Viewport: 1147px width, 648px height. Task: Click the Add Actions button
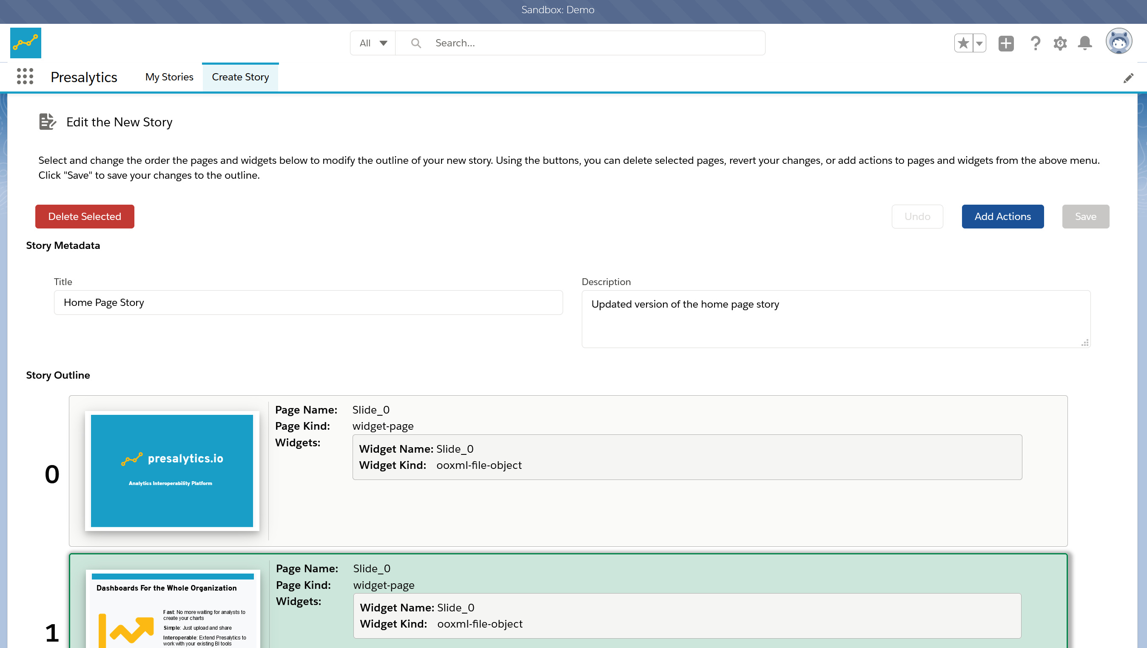tap(1002, 217)
